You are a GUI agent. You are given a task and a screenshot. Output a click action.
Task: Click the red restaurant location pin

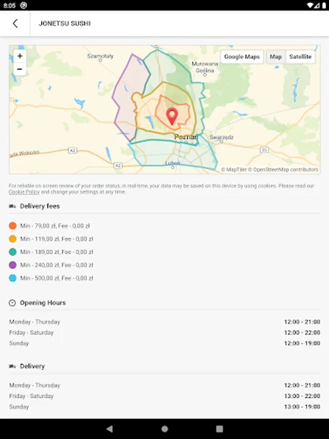point(172,116)
